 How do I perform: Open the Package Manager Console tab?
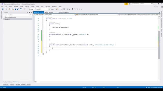23,84
